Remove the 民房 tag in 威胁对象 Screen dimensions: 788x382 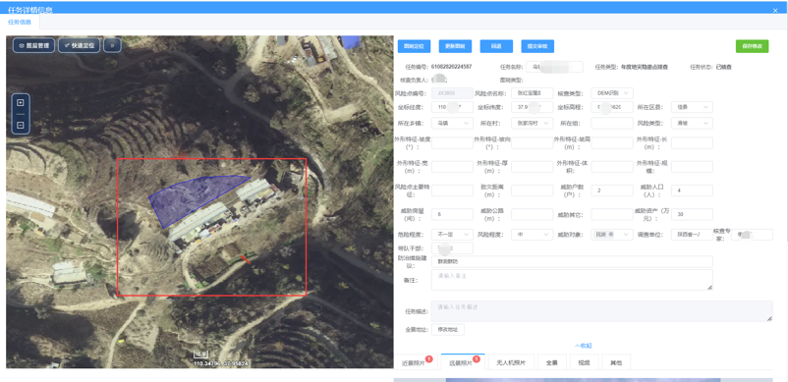[x=611, y=235]
